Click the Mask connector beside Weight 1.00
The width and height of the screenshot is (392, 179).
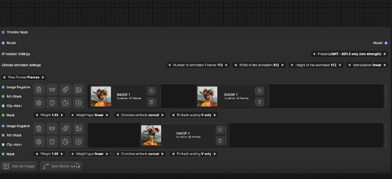[x=3, y=154]
